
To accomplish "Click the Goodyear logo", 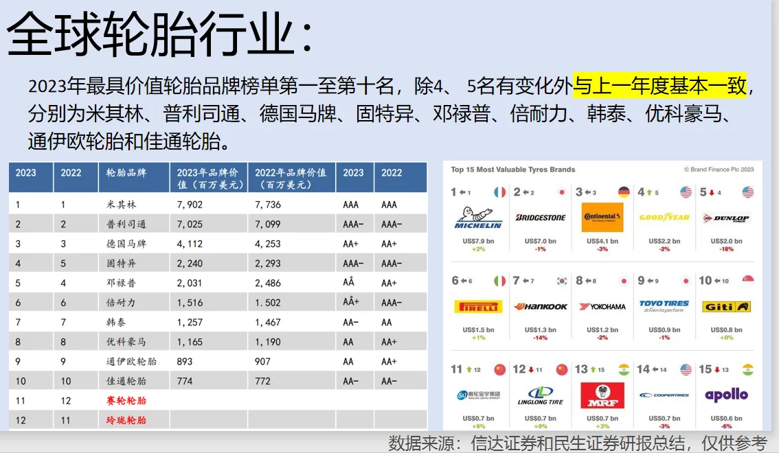I will coord(664,218).
